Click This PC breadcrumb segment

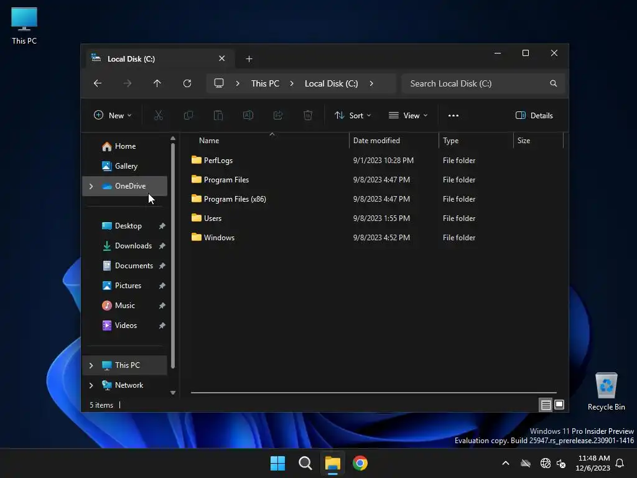coord(265,83)
